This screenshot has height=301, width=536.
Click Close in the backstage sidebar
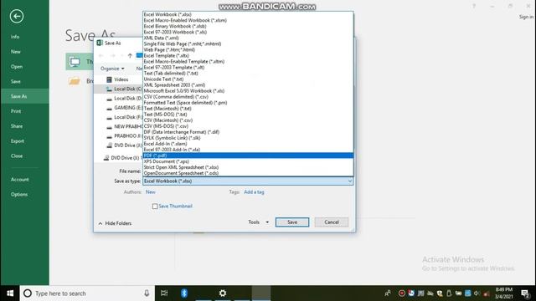[x=17, y=156]
